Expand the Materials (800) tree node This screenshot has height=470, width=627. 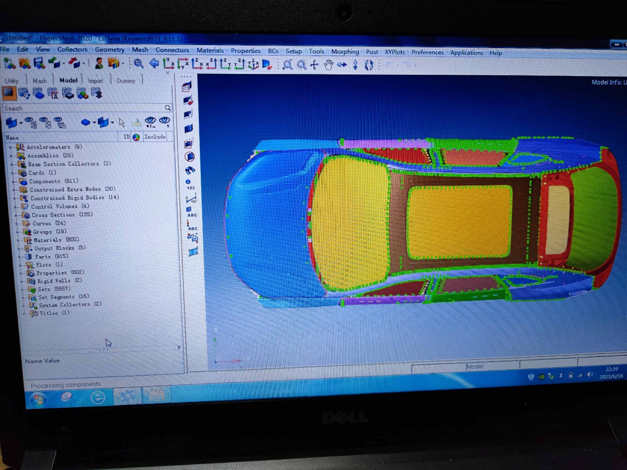[x=18, y=240]
